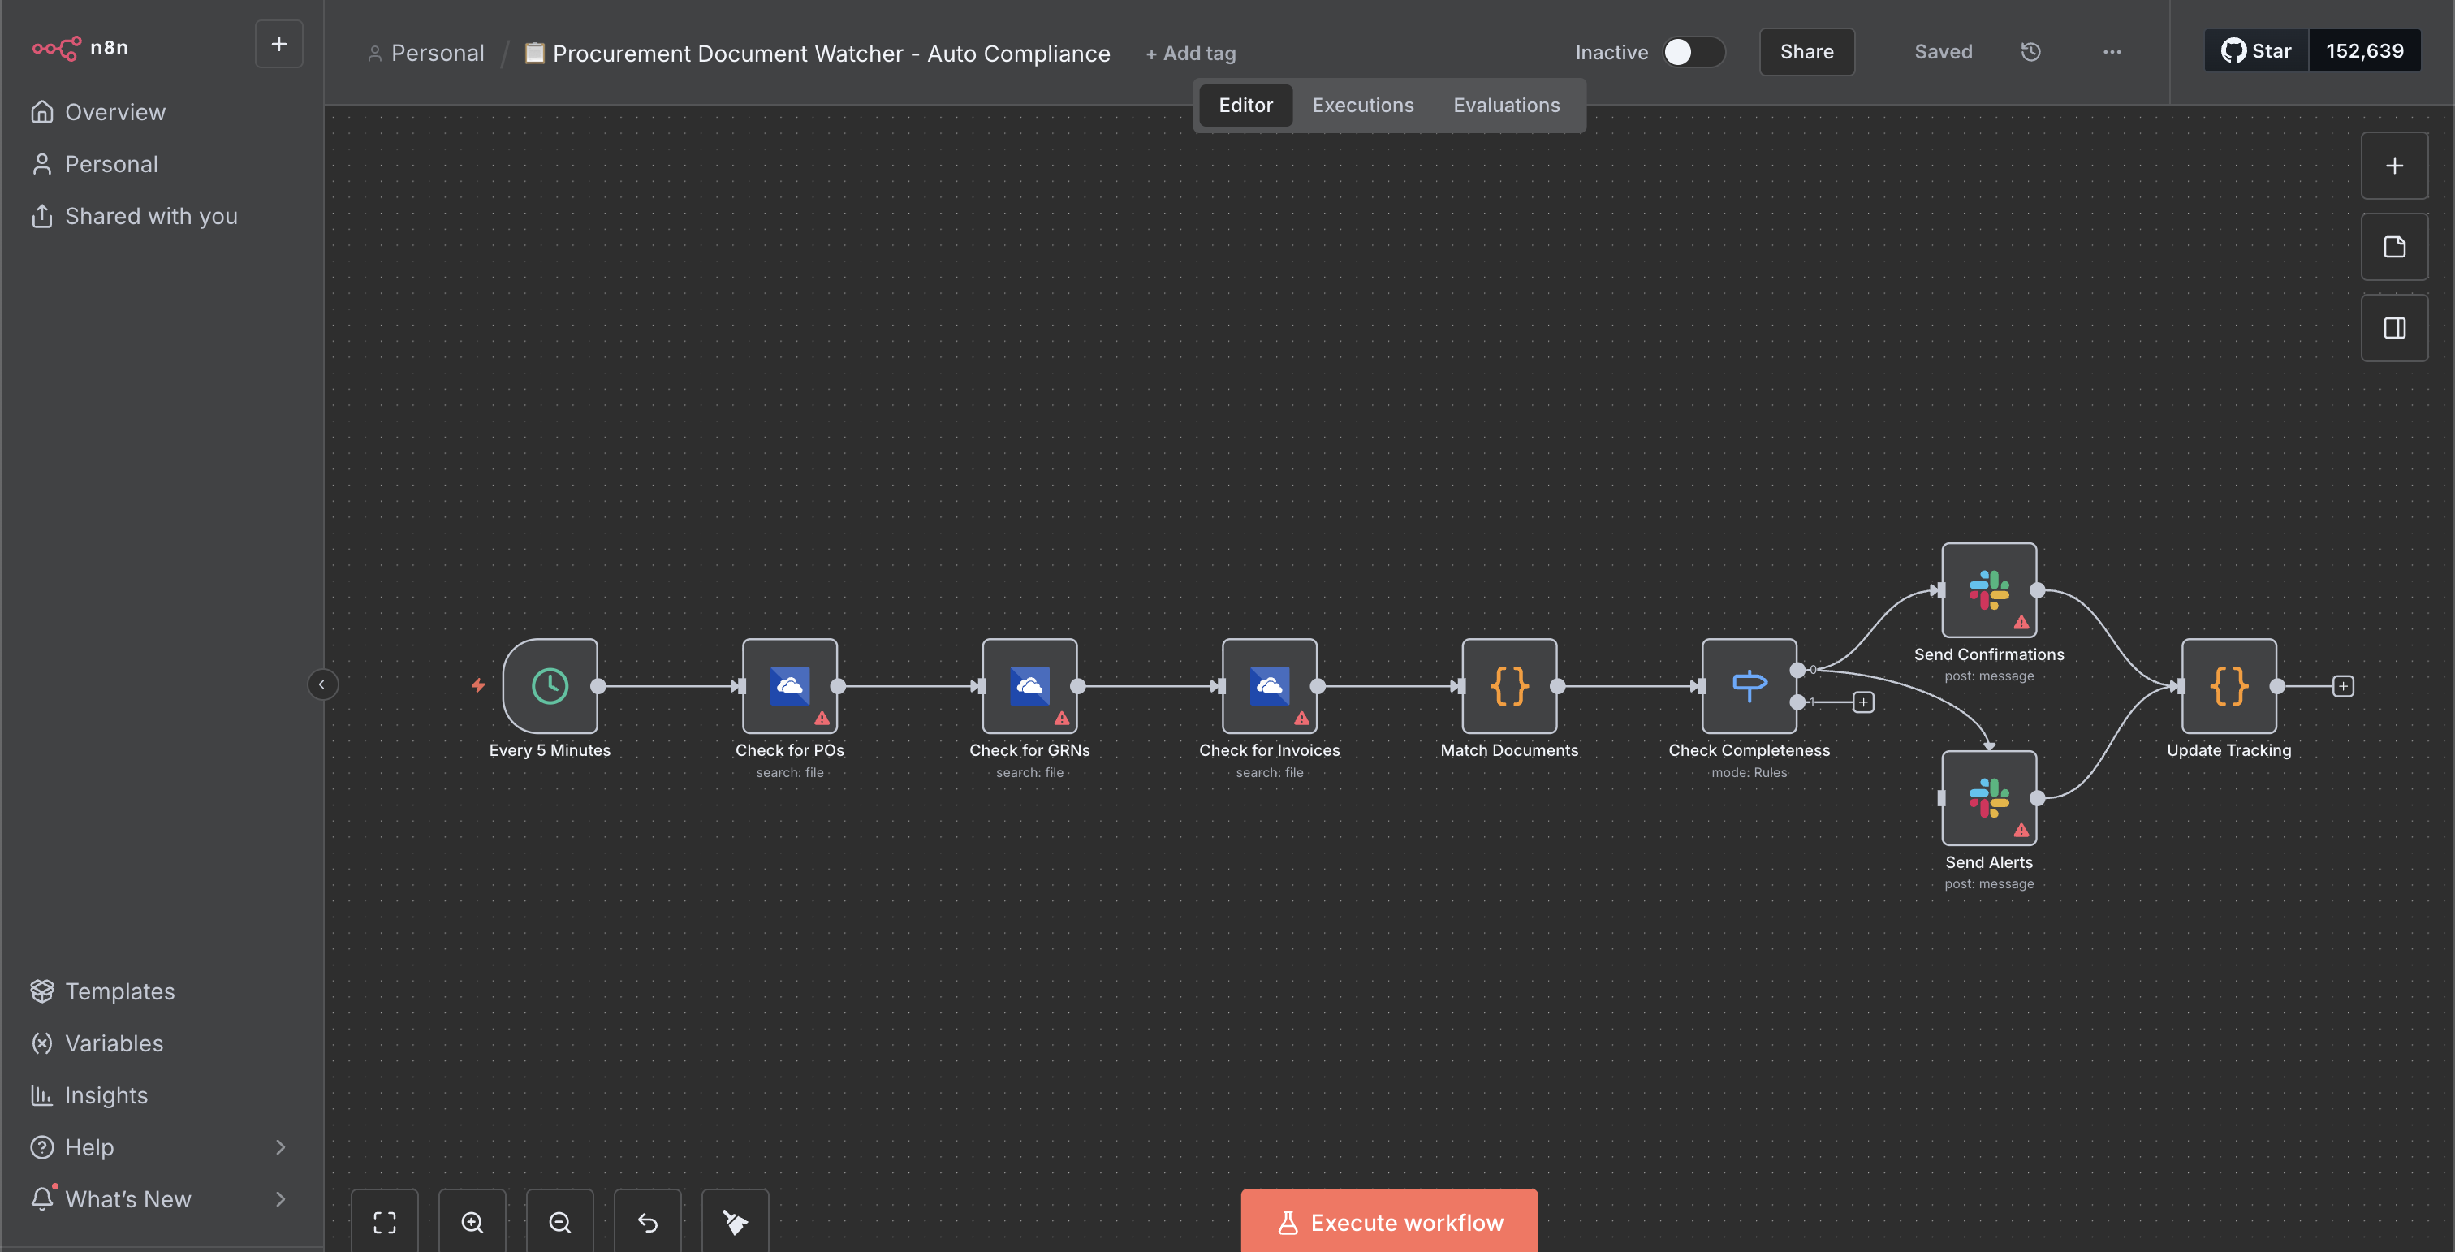
Task: Open the Evaluations tab
Action: click(x=1506, y=105)
